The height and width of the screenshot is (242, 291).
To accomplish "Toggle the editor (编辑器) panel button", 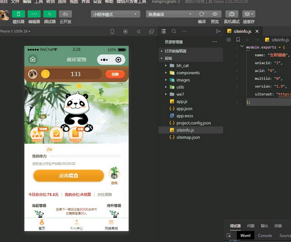I will pos(34,14).
